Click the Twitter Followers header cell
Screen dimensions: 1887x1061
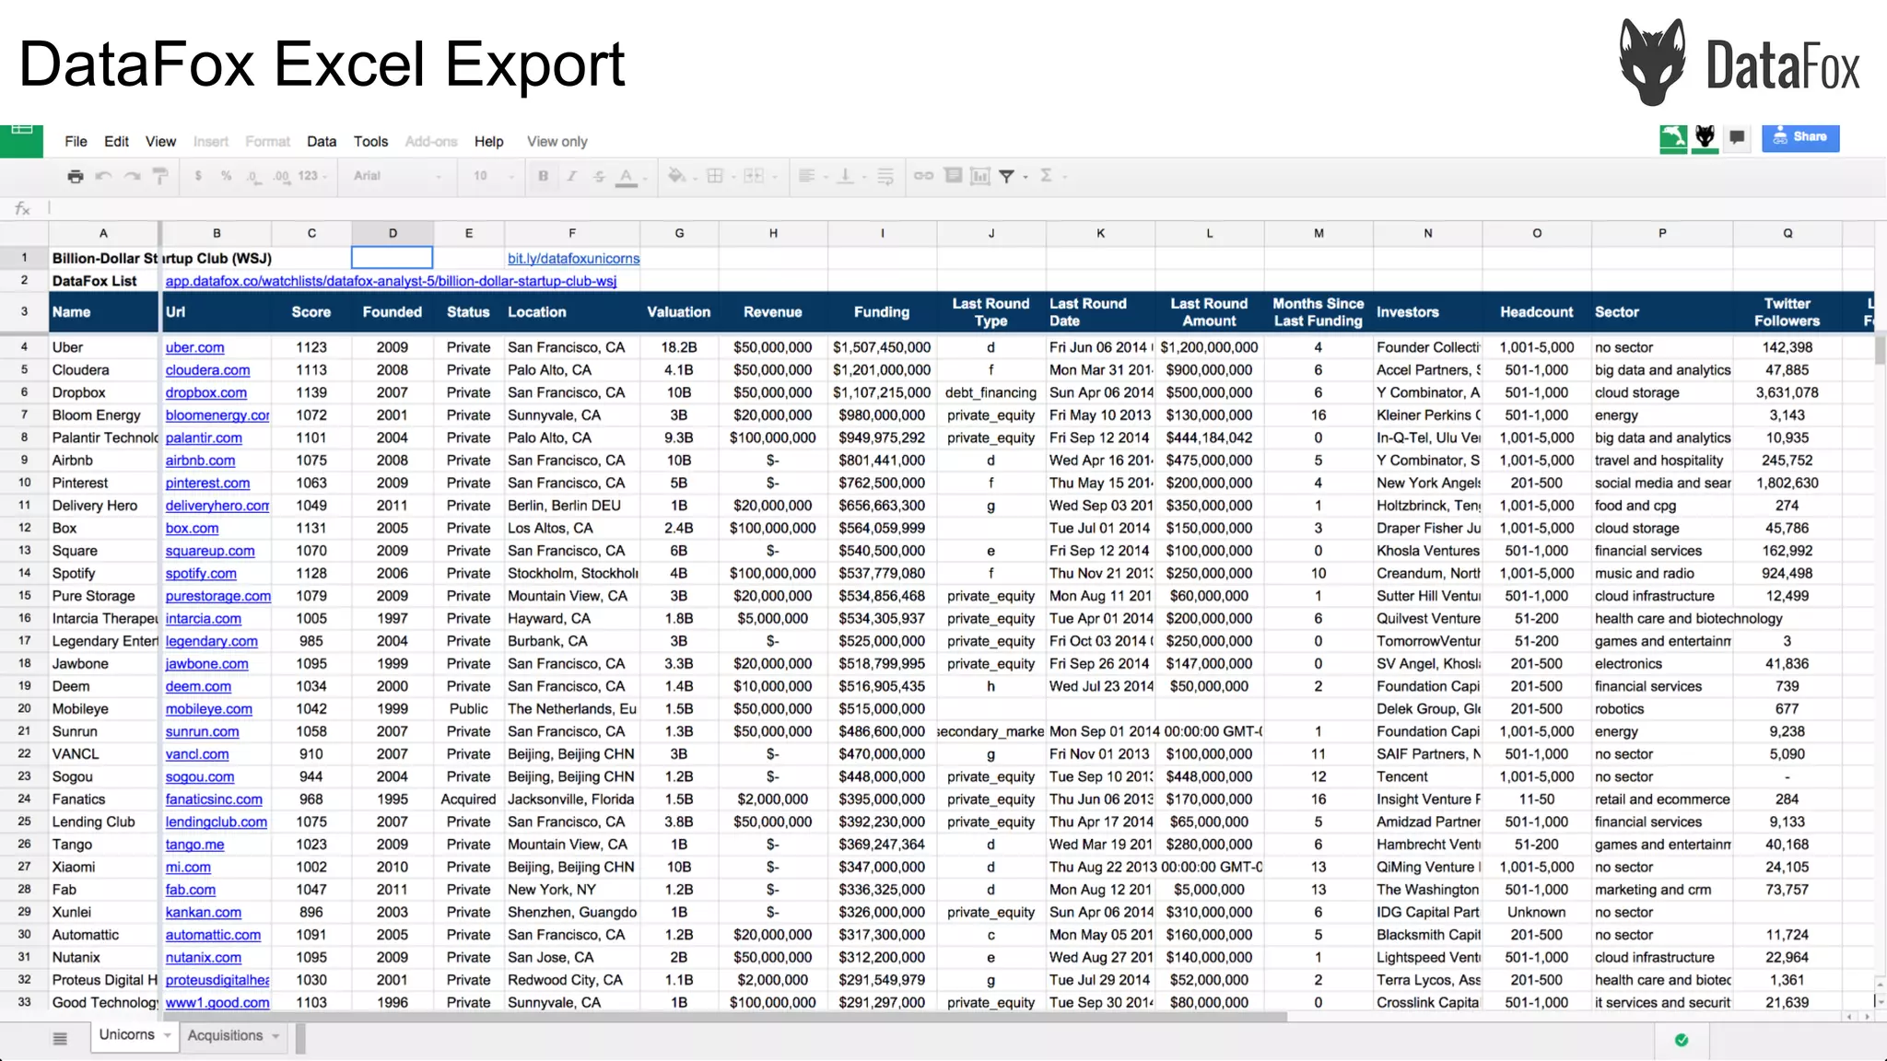(x=1787, y=312)
